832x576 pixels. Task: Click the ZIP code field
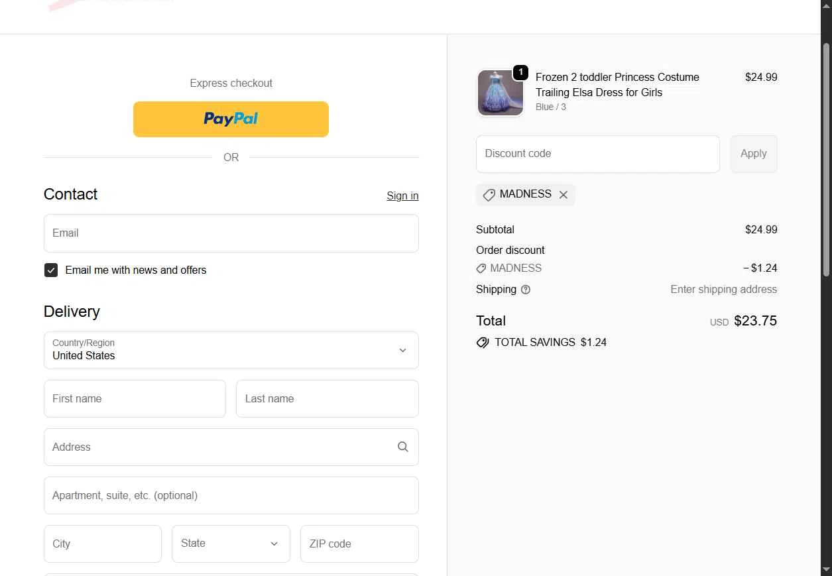click(359, 544)
